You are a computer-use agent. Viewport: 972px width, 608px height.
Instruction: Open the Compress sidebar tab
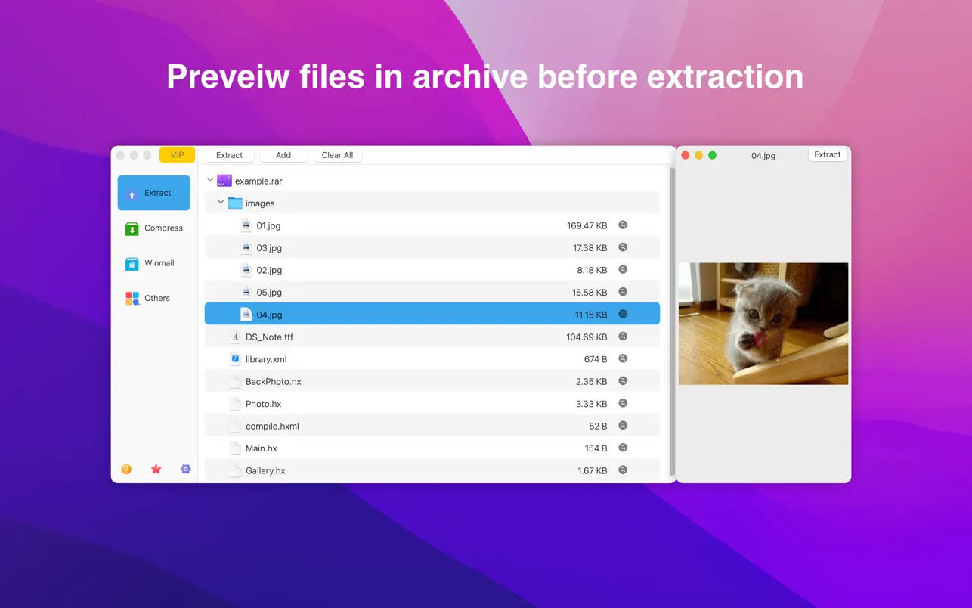[x=154, y=228]
